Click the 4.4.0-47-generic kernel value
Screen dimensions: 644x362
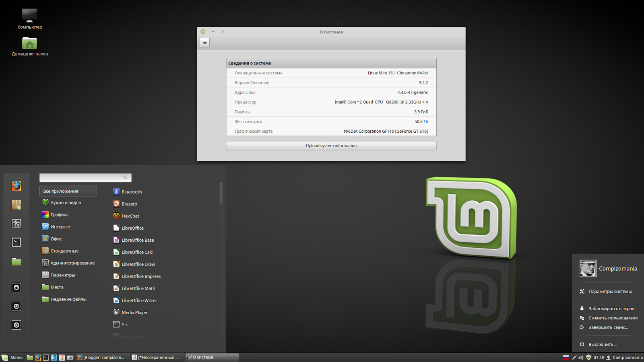click(413, 93)
